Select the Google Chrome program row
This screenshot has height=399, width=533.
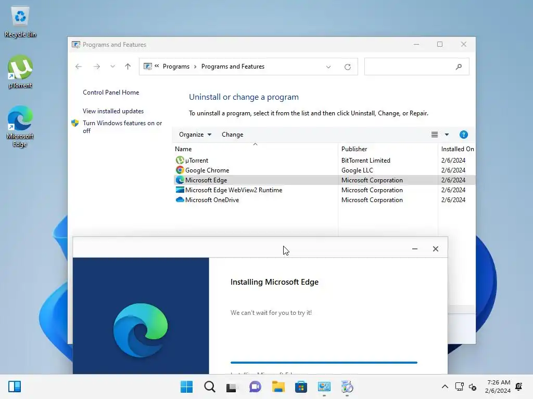[x=325, y=170]
